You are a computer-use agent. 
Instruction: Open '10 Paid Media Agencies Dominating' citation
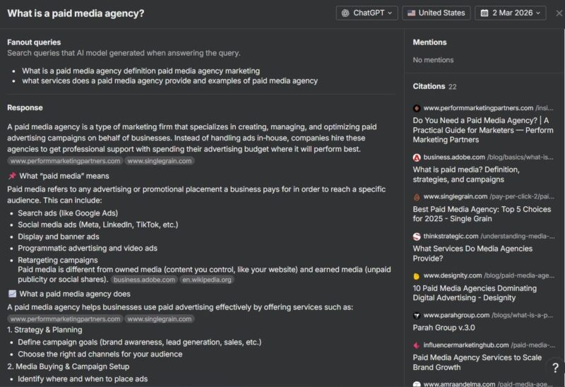[475, 293]
